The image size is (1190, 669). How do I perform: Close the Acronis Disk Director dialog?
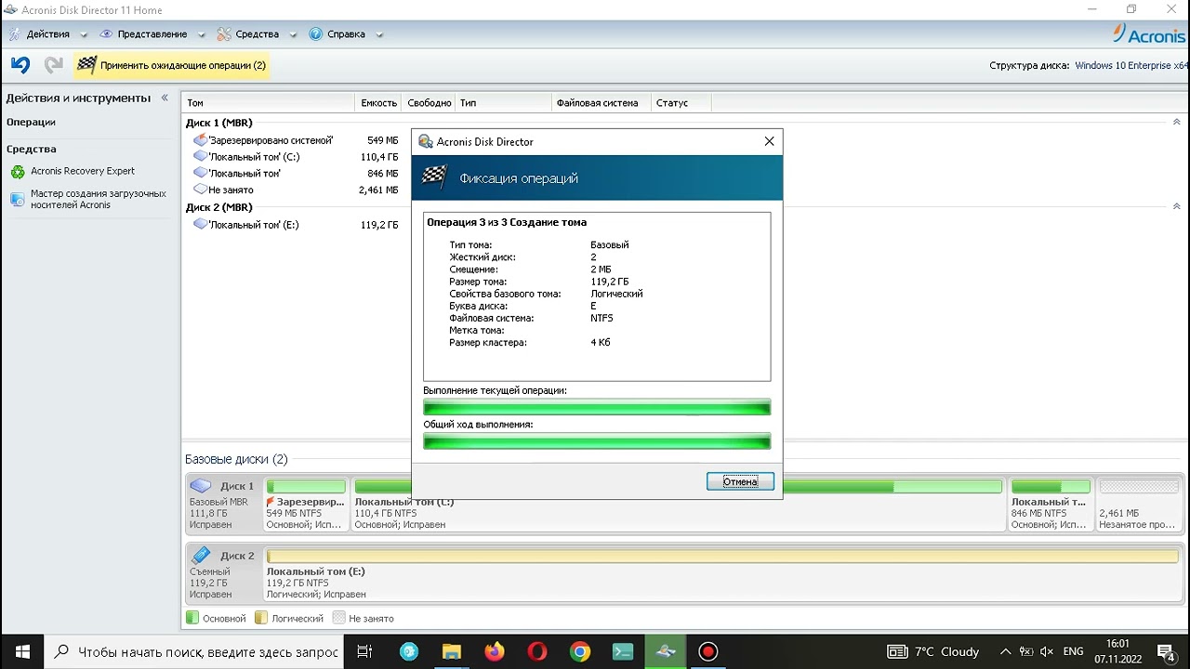(x=769, y=141)
